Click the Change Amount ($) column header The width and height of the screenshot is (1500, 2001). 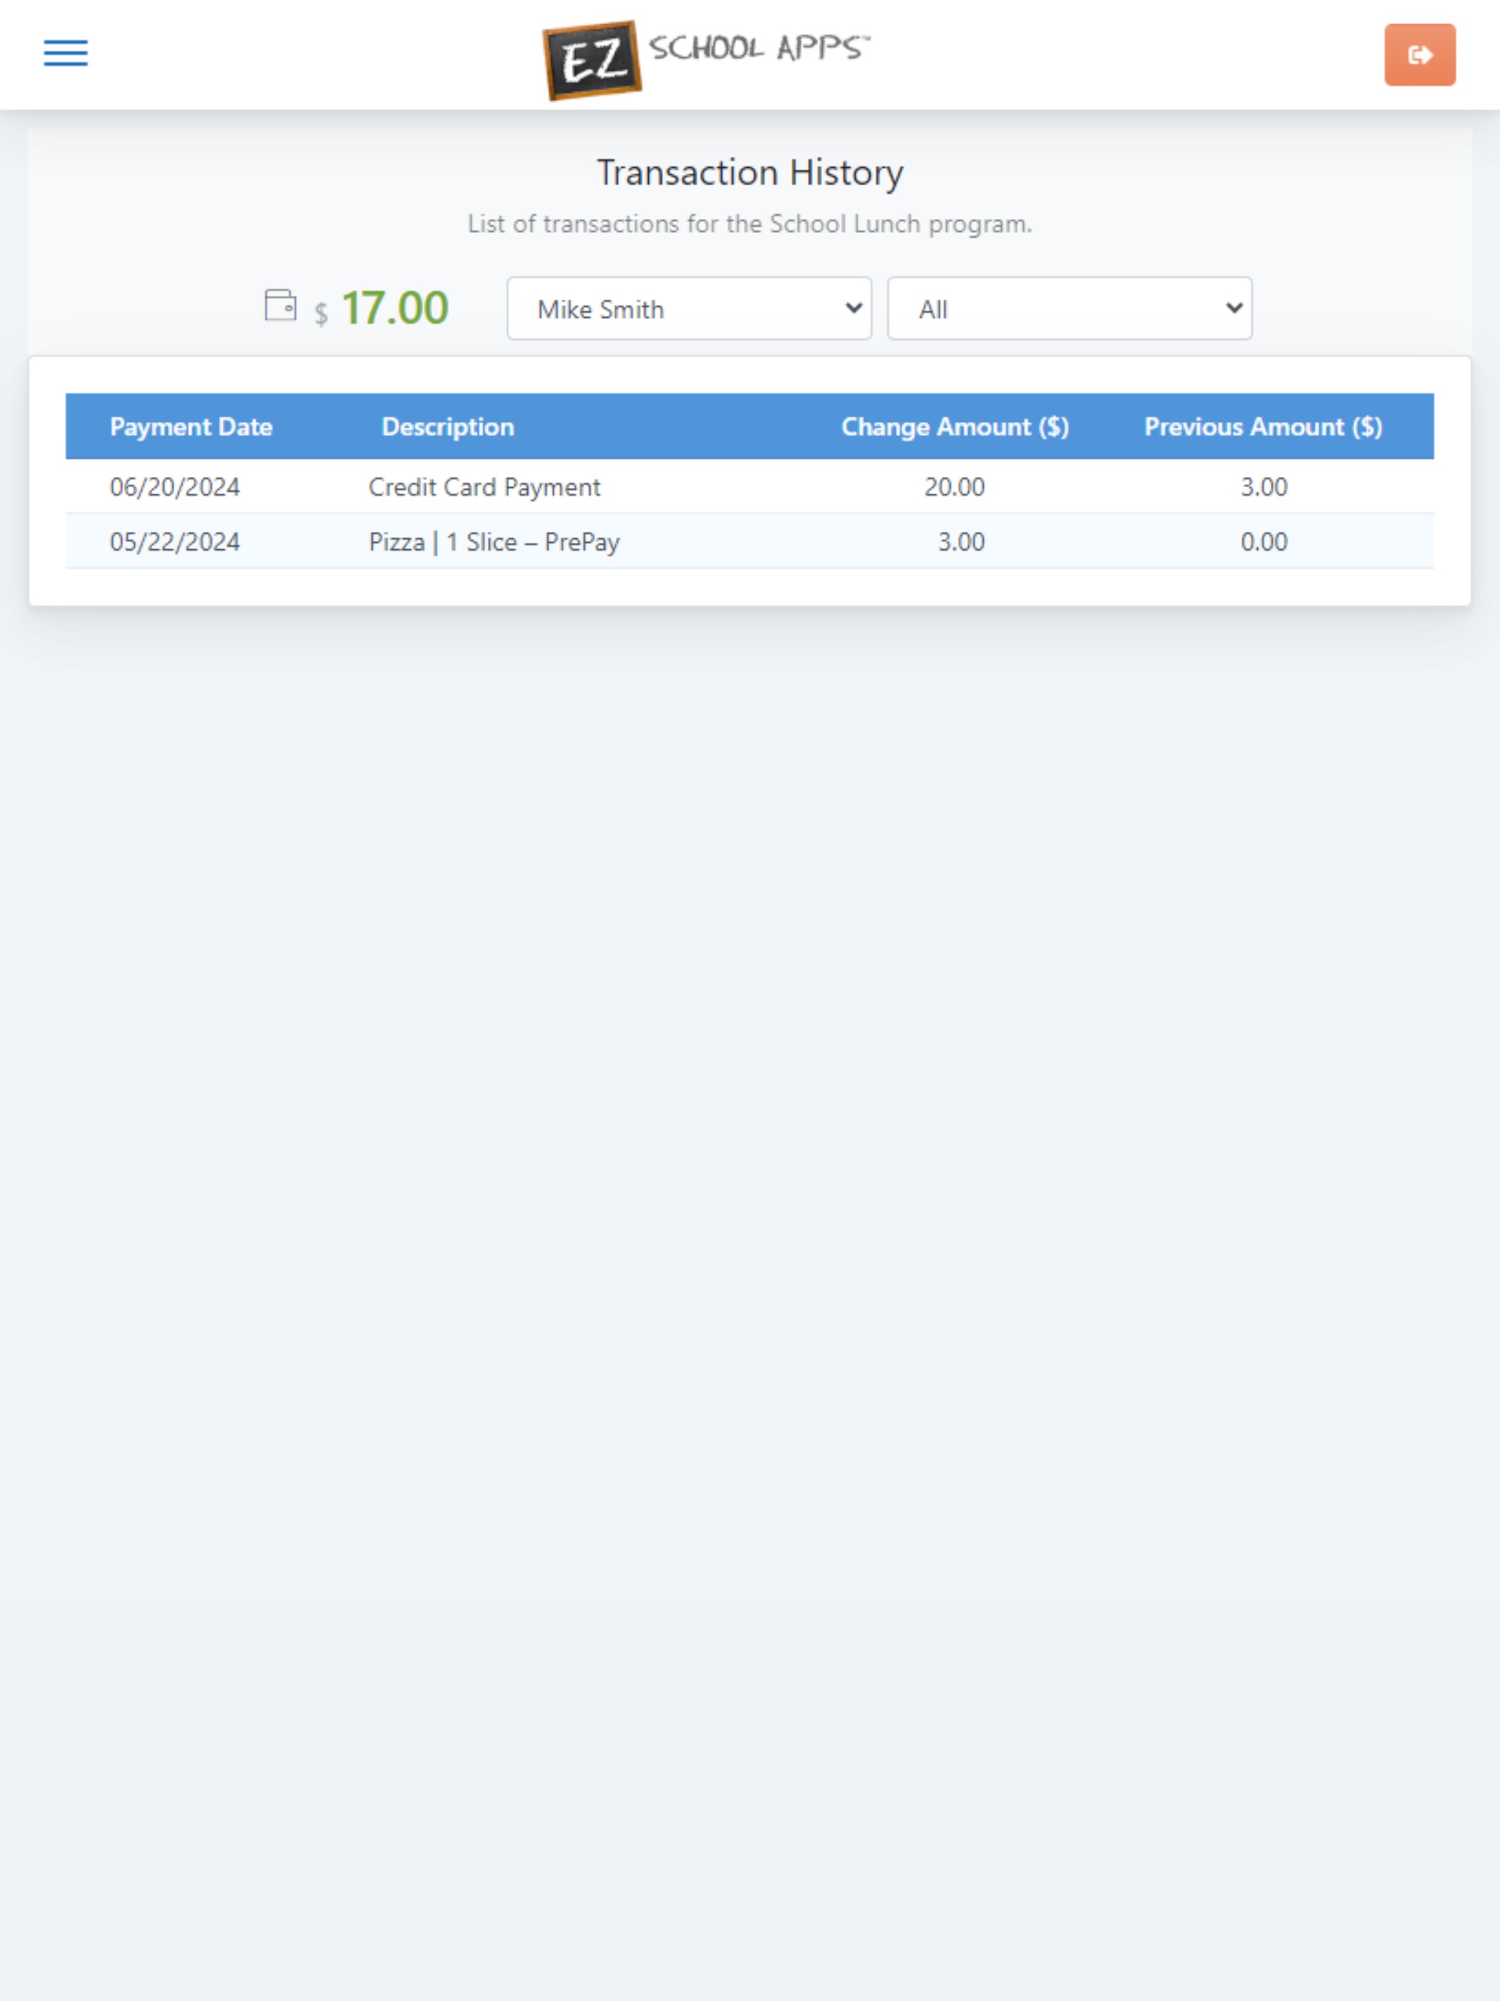point(954,426)
